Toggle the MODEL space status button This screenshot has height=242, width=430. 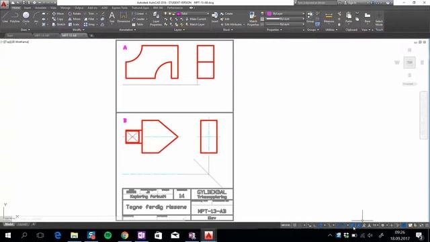pos(286,225)
